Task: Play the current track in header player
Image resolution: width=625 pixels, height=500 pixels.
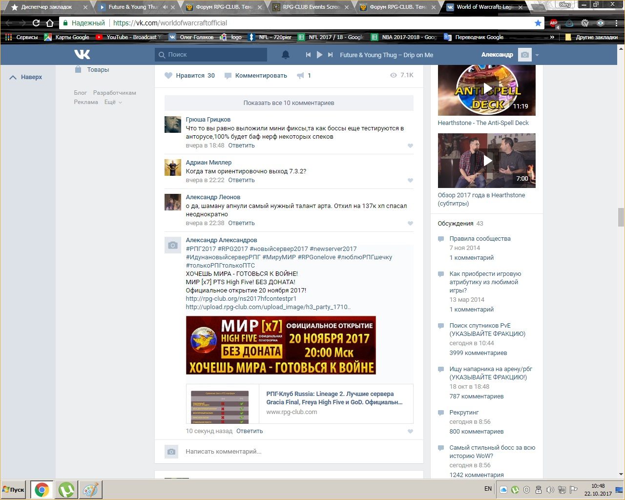Action: (x=319, y=55)
